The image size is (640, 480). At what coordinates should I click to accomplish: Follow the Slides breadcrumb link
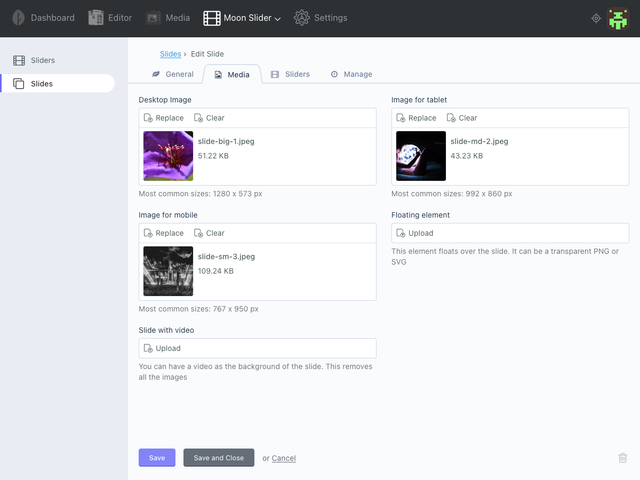pyautogui.click(x=171, y=54)
